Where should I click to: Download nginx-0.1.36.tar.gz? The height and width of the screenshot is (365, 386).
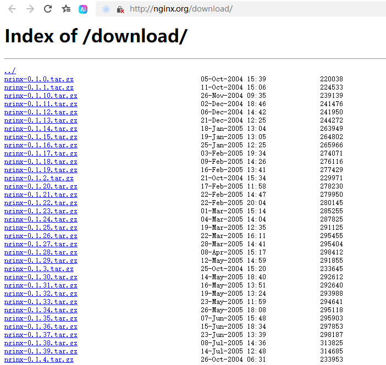pyautogui.click(x=41, y=327)
